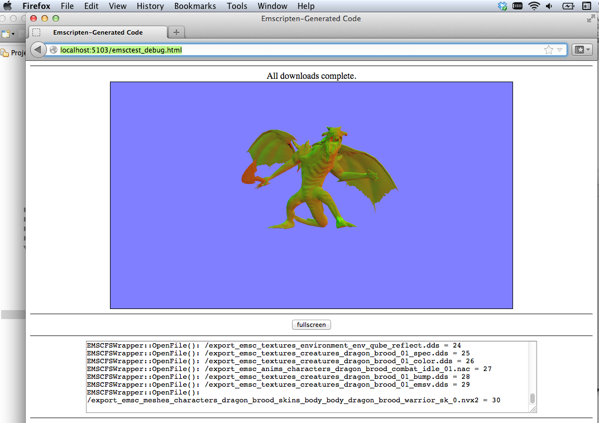Grab the textarea resize handle
Image resolution: width=599 pixels, height=423 pixels.
pos(533,409)
